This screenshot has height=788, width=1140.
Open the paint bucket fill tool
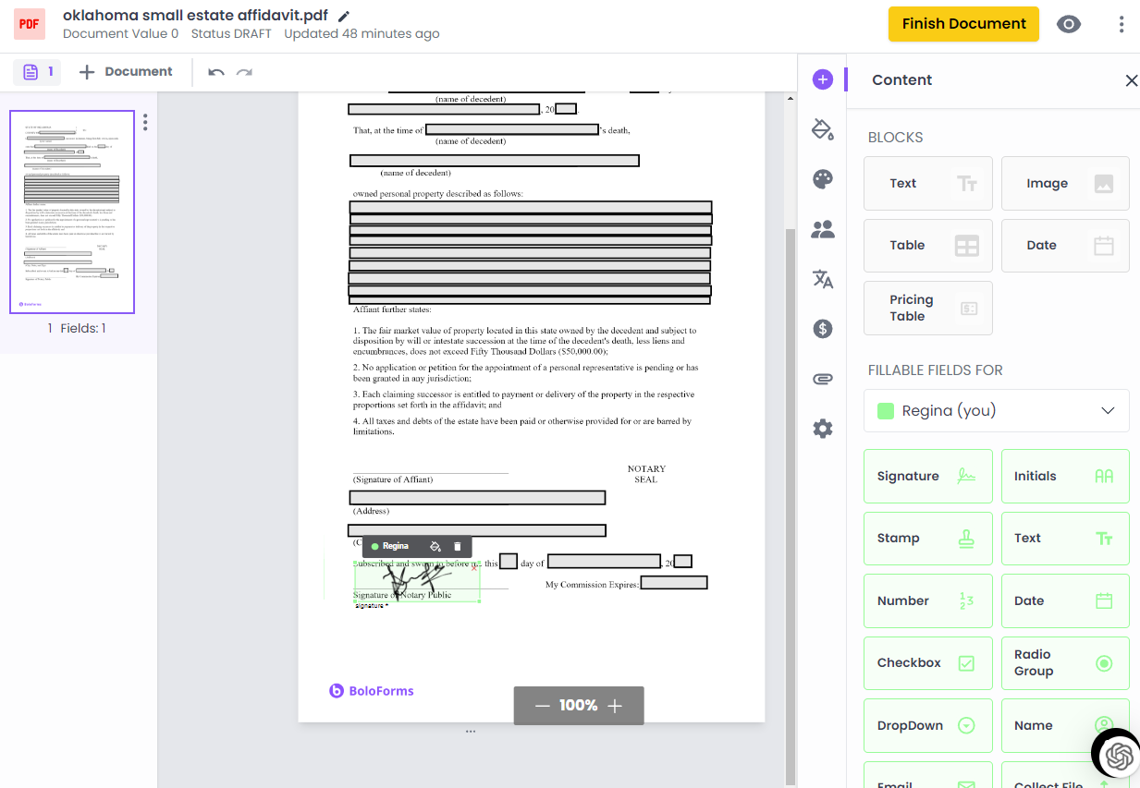(x=822, y=129)
